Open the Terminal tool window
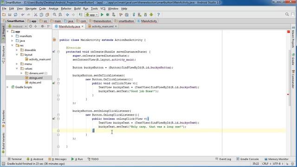The height and width of the screenshot is (167, 297). 14,159
